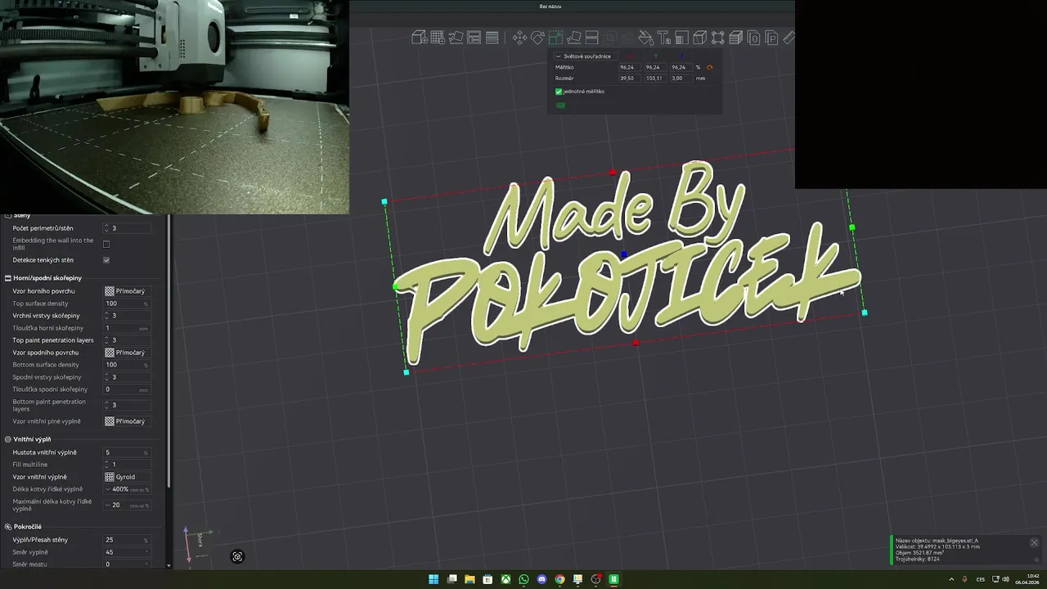Open WhatsApp from the taskbar
This screenshot has height=589, width=1047.
click(x=523, y=579)
